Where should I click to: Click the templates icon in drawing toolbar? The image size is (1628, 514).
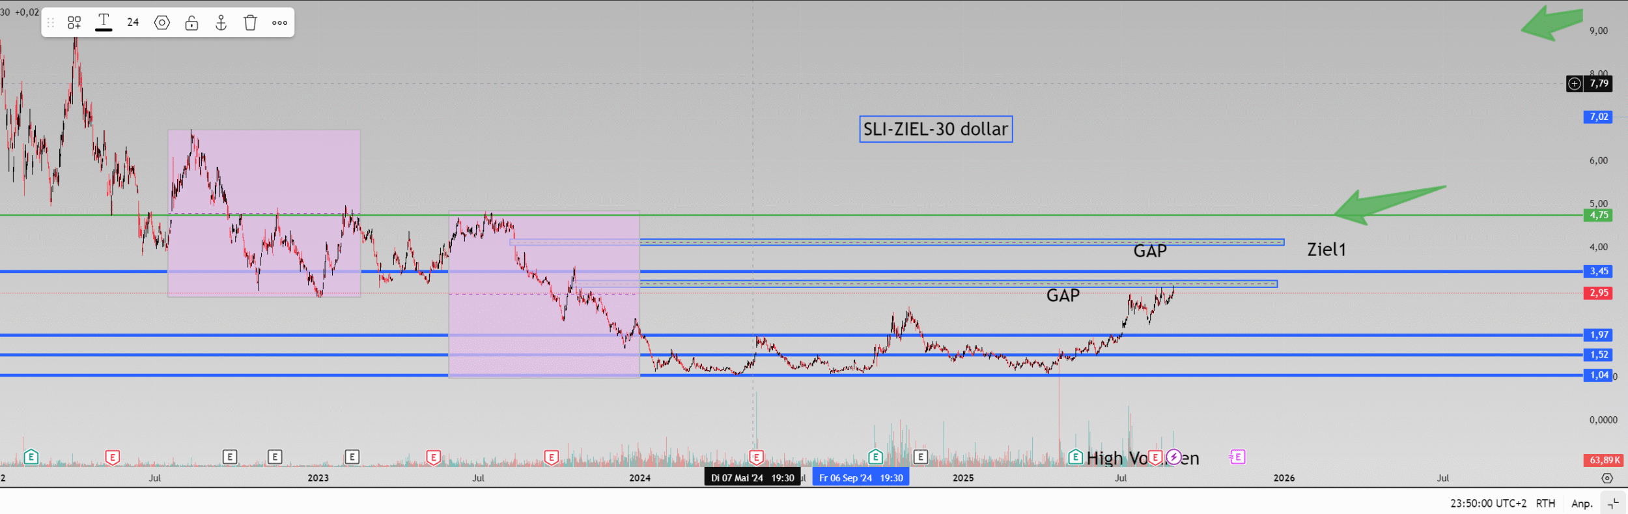tap(74, 23)
